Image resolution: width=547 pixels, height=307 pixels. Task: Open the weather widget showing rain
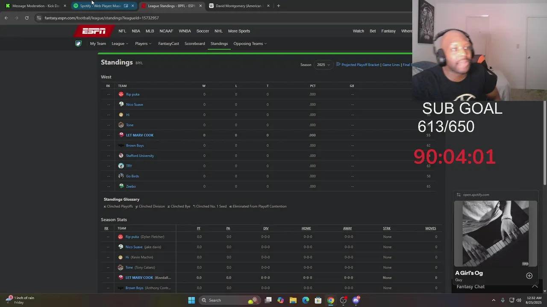(x=20, y=300)
